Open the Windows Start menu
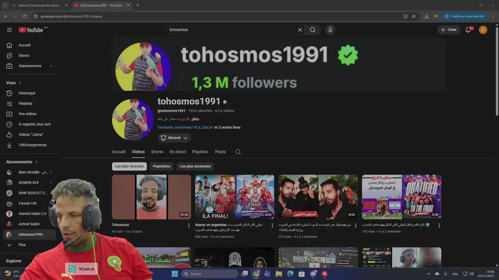Screen dimensions: 499x280 pyautogui.click(x=175, y=274)
